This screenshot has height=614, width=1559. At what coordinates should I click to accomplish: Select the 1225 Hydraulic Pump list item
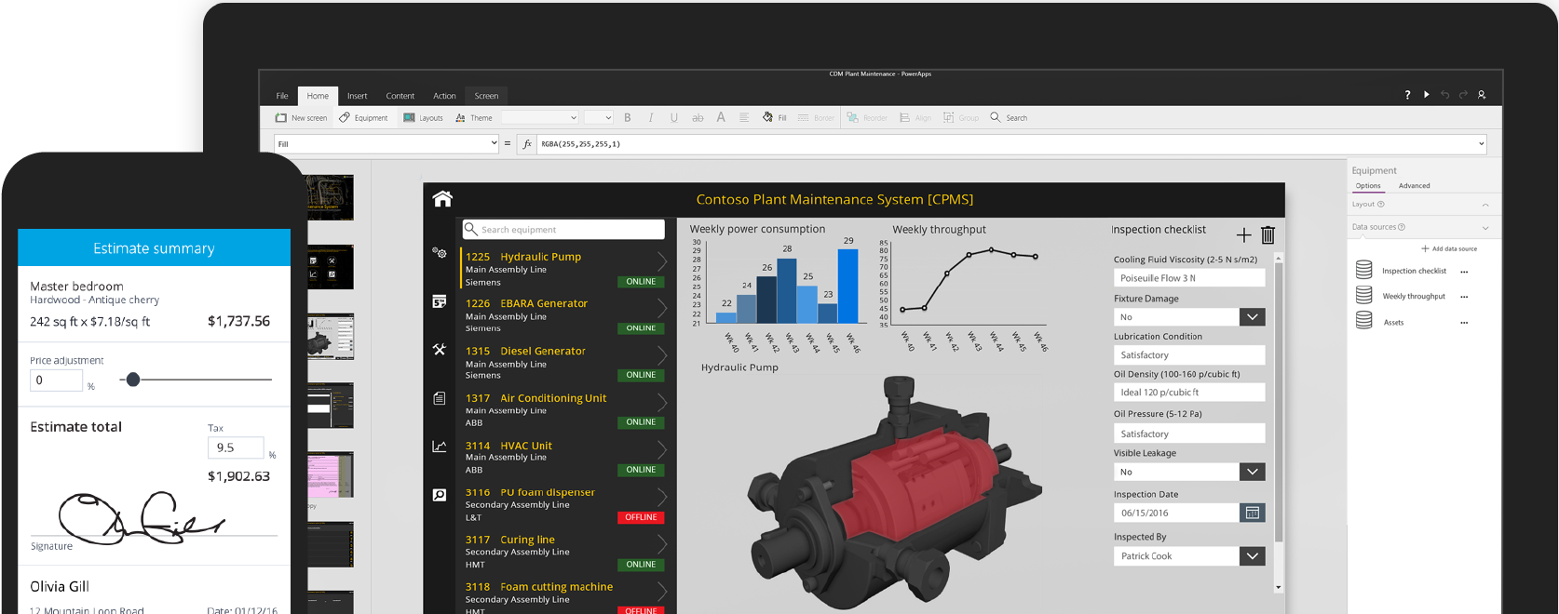tap(565, 269)
